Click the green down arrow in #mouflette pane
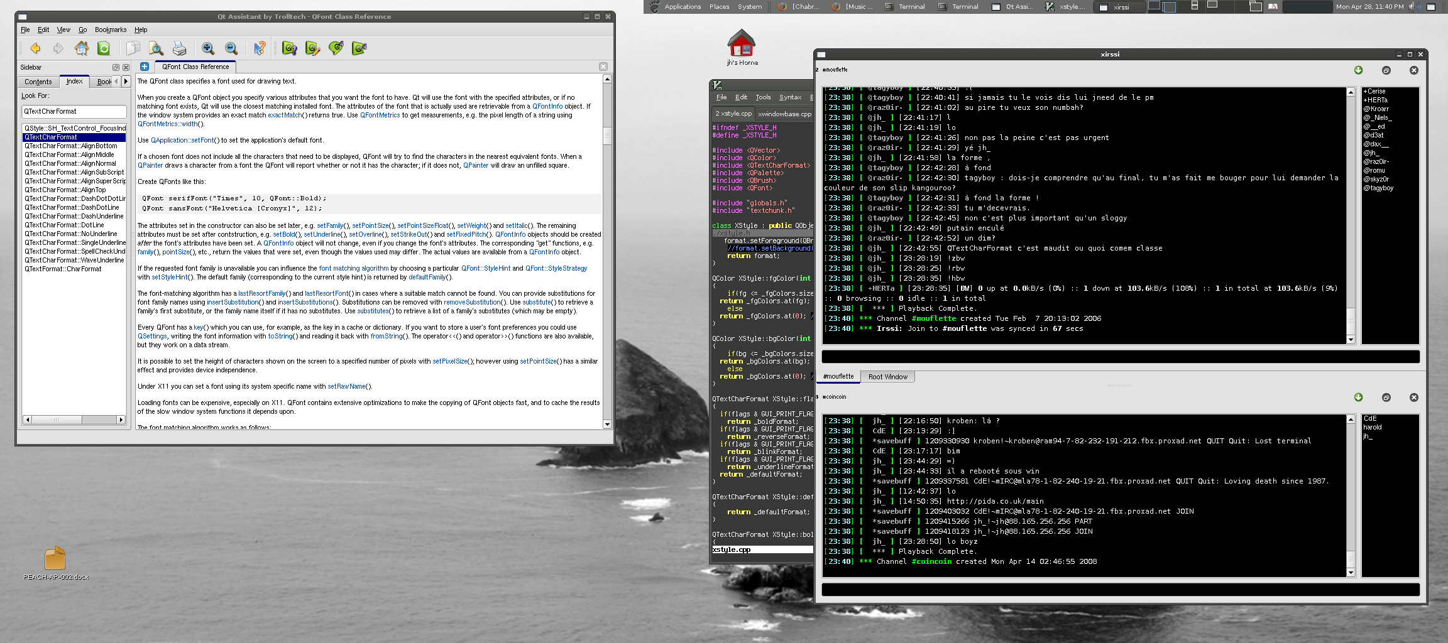1448x643 pixels. pos(1358,70)
